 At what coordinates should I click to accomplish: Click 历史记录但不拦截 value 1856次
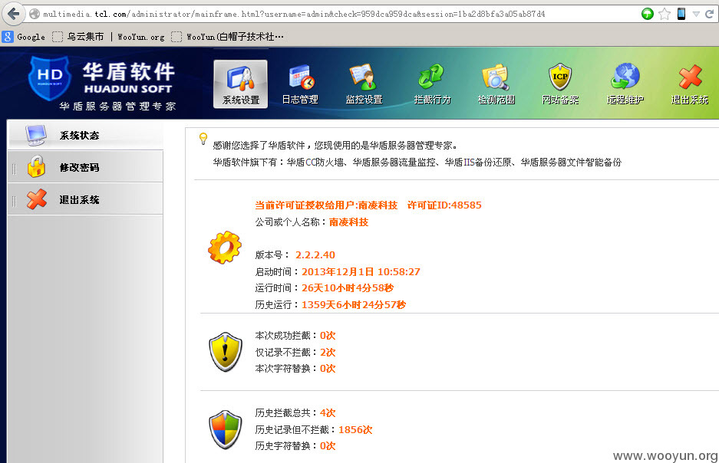click(x=355, y=429)
